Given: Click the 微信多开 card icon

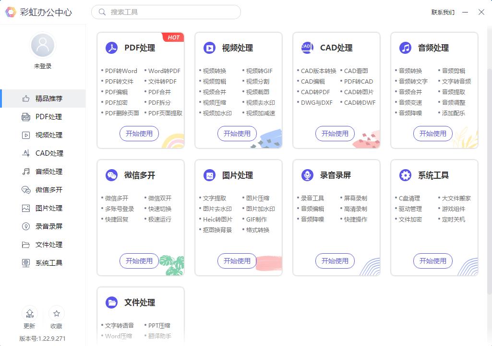Looking at the screenshot, I should pyautogui.click(x=111, y=175).
